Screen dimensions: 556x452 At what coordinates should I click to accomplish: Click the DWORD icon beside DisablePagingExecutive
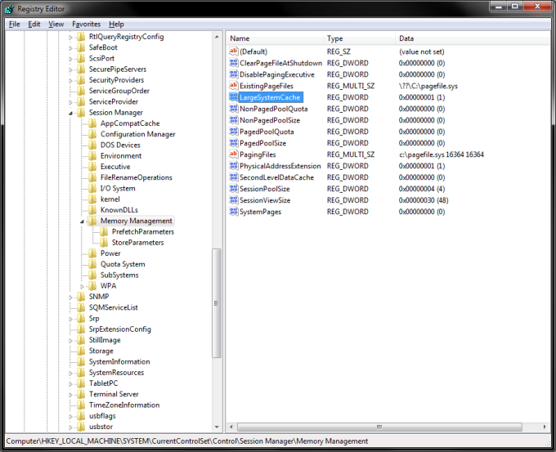(233, 74)
